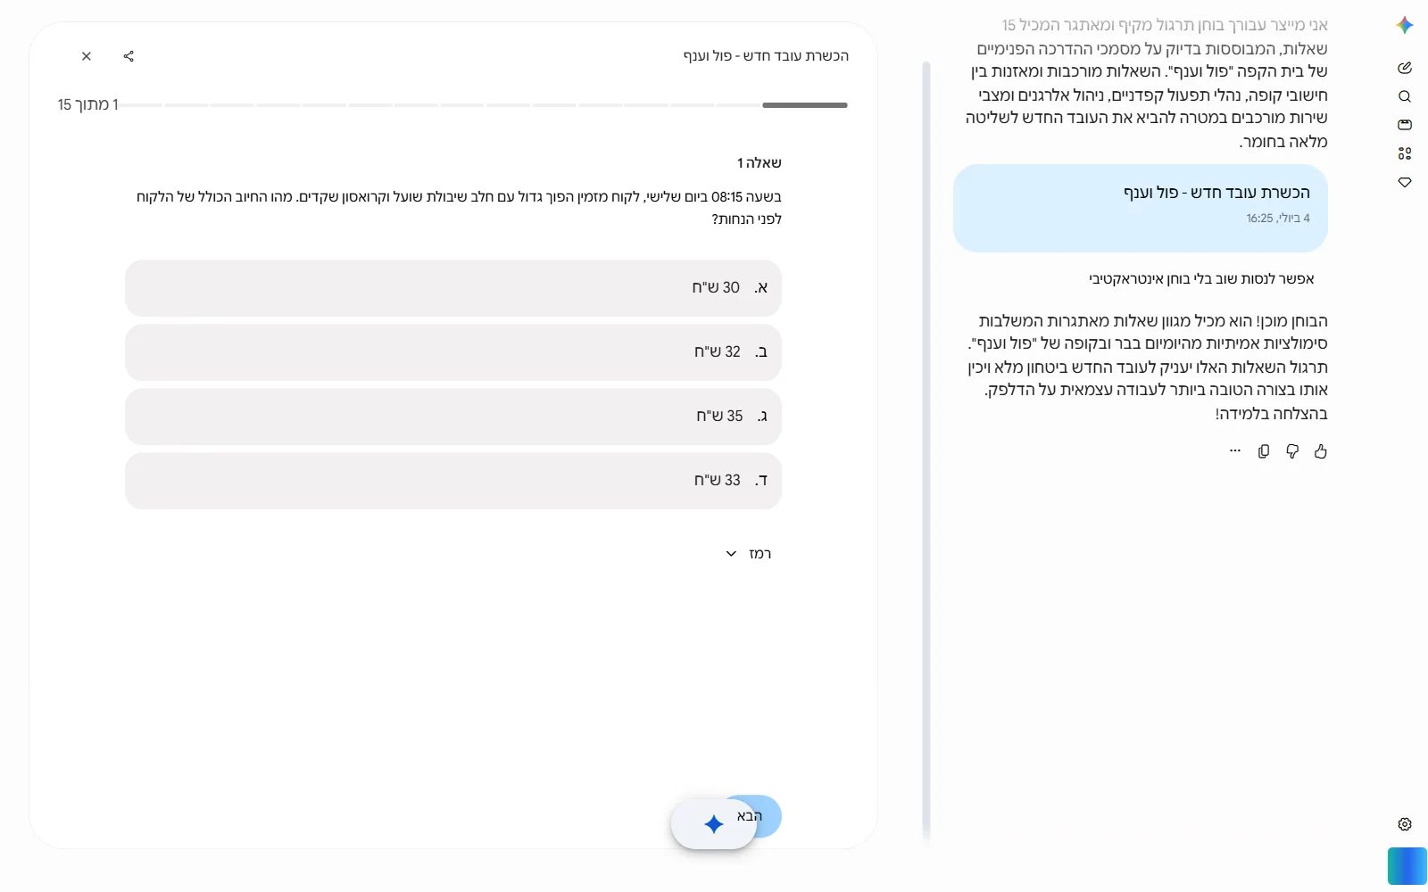Open search from the sidebar magnifier icon
Image resolution: width=1428 pixels, height=892 pixels.
click(1405, 96)
